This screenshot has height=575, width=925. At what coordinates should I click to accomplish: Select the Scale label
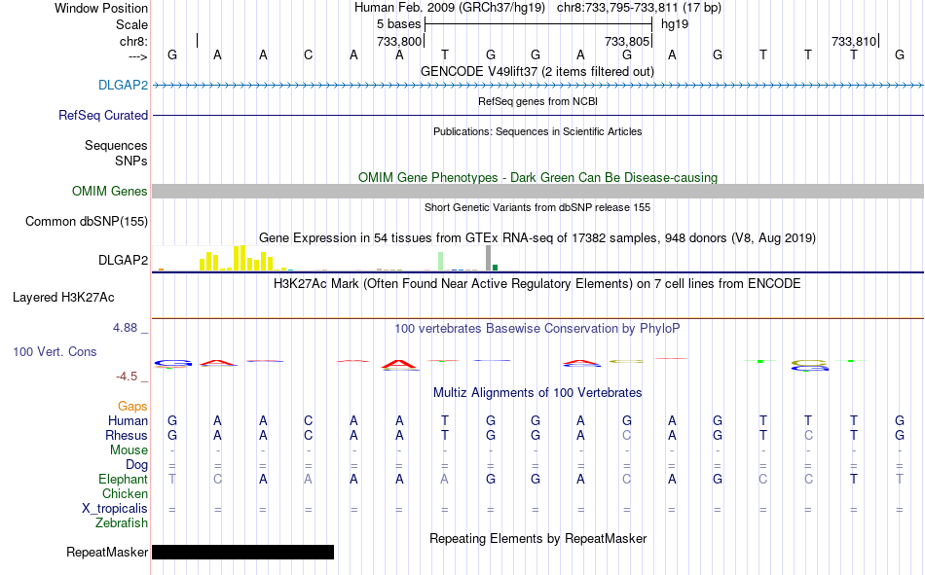(x=131, y=24)
